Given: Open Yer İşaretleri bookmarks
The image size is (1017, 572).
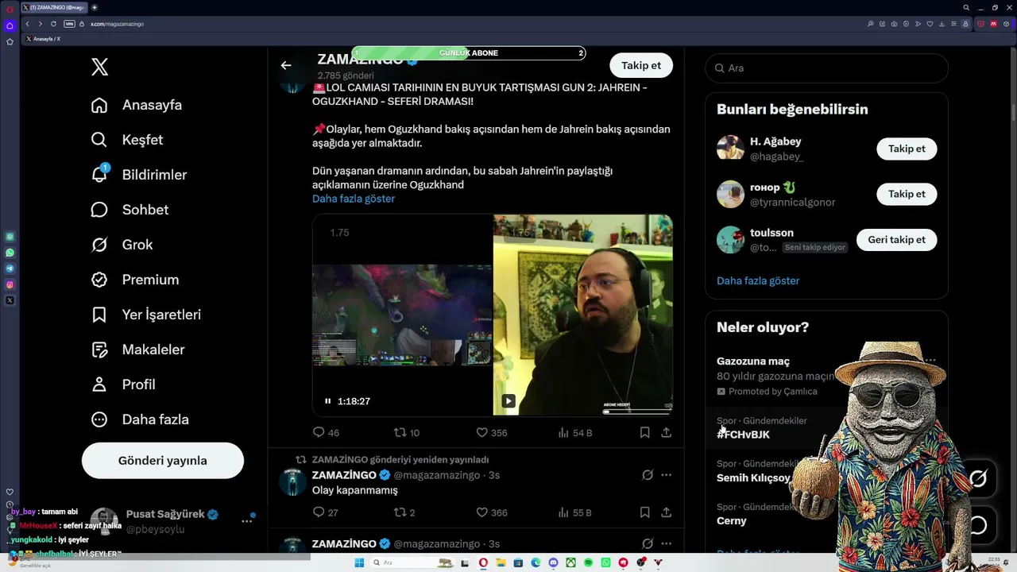Looking at the screenshot, I should click(145, 315).
